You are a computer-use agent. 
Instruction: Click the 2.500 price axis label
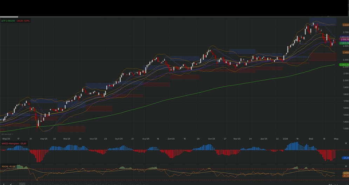[x=345, y=46]
